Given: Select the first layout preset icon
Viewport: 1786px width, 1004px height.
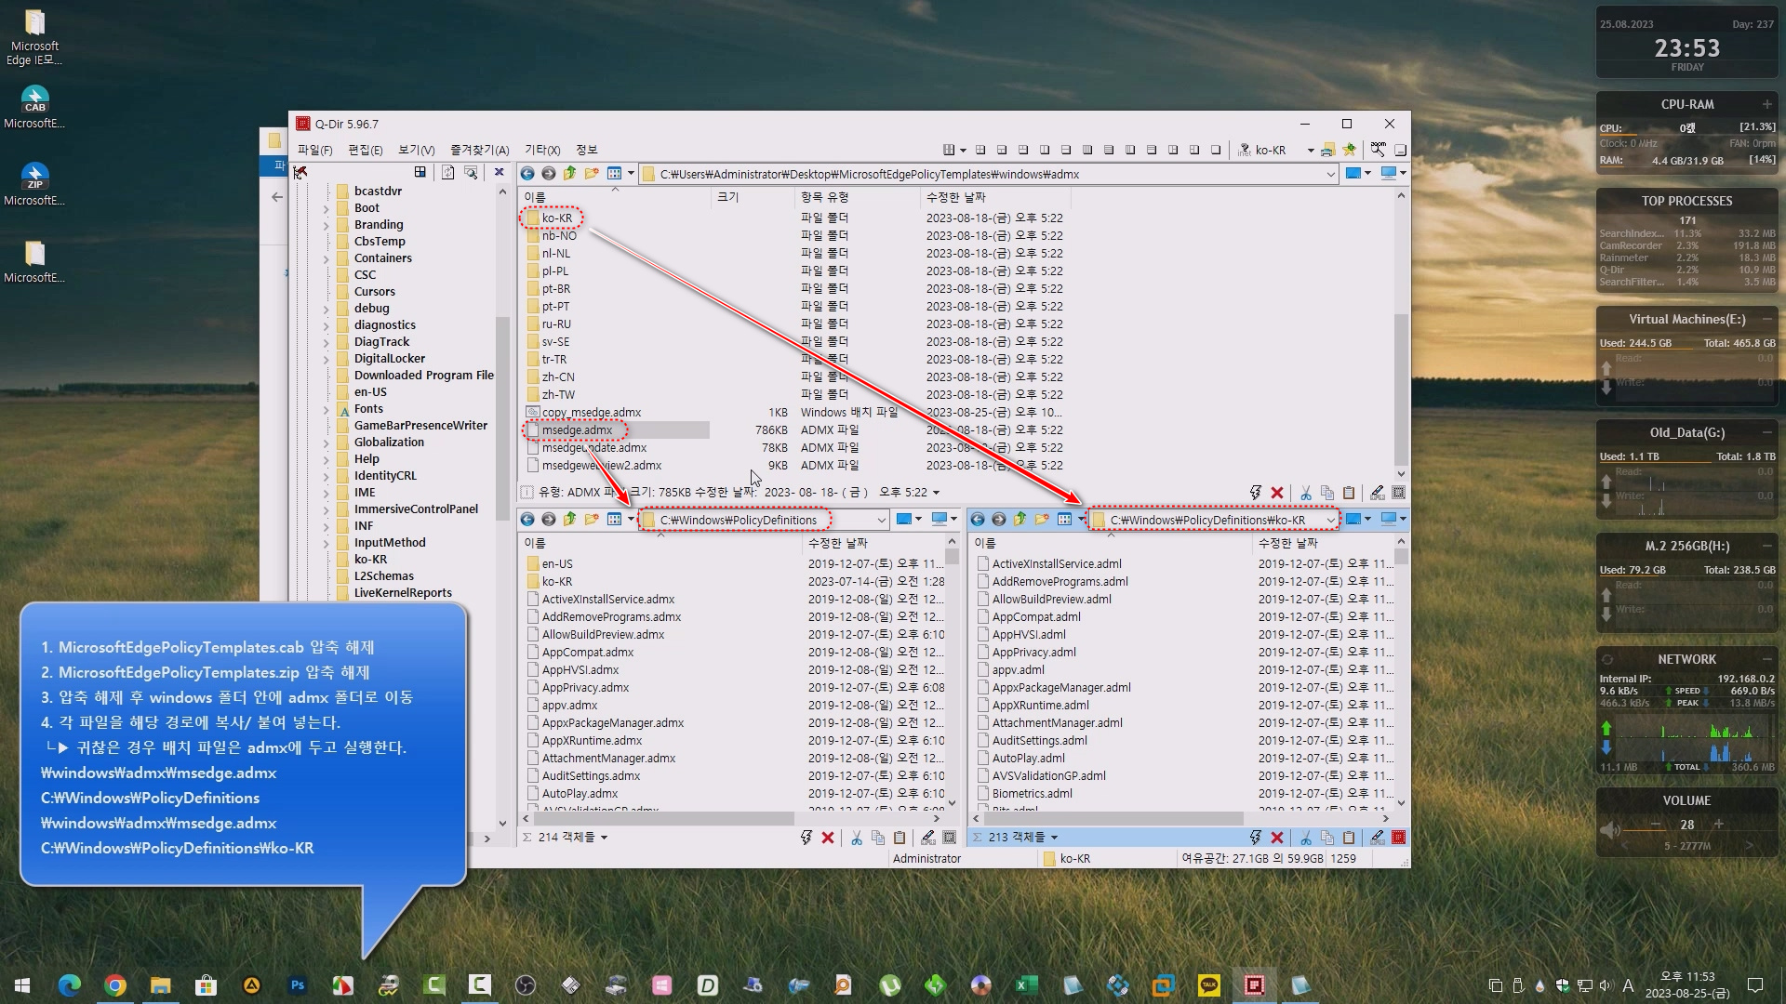Looking at the screenshot, I should (980, 150).
